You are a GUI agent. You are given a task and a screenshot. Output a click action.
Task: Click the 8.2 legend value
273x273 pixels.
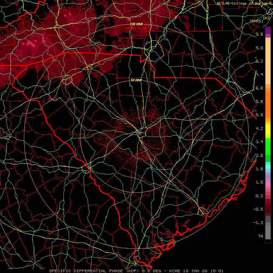259,61
